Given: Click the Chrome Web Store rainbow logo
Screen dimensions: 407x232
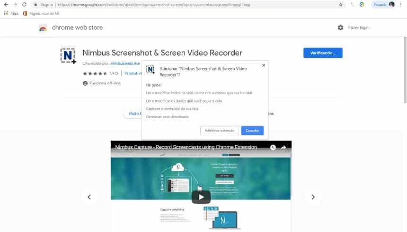Looking at the screenshot, I should (x=43, y=28).
